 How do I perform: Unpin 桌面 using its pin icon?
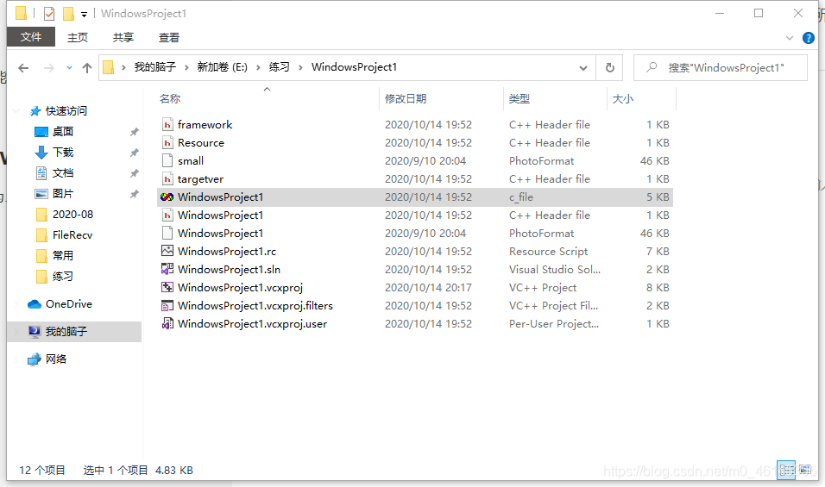(x=135, y=132)
